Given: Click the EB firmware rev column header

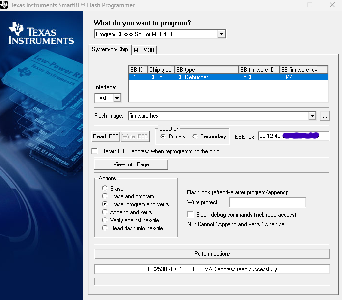Looking at the screenshot, I should (x=303, y=70).
